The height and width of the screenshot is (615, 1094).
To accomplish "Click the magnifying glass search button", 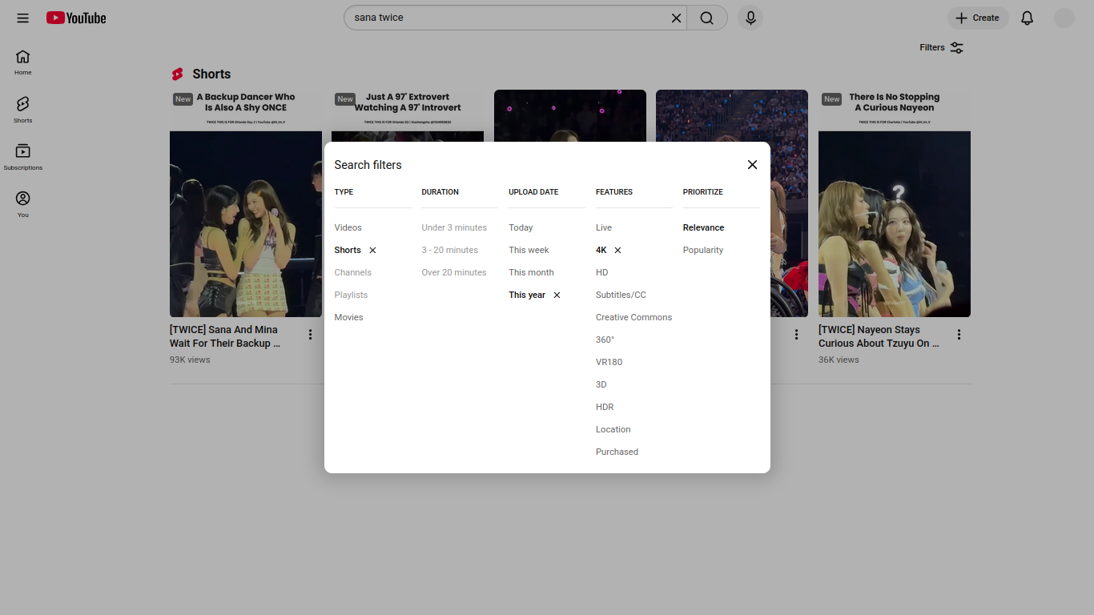I will click(x=706, y=18).
